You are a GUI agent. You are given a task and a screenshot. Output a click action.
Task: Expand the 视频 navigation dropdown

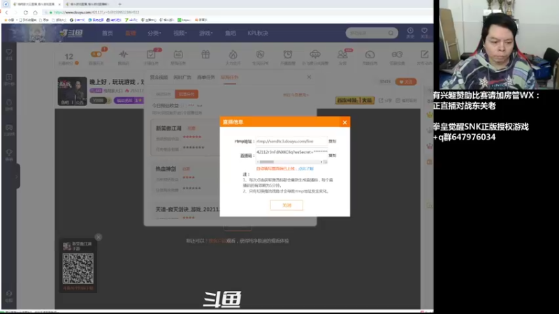180,33
